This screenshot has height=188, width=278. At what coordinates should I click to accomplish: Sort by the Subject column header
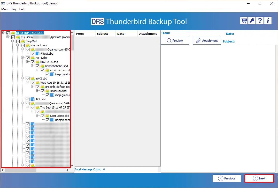click(x=105, y=34)
